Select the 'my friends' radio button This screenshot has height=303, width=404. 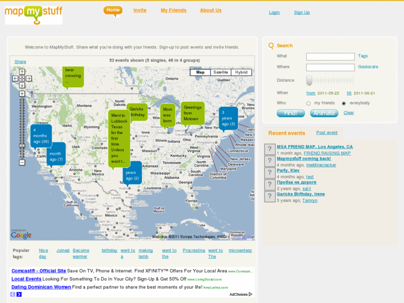tap(308, 103)
